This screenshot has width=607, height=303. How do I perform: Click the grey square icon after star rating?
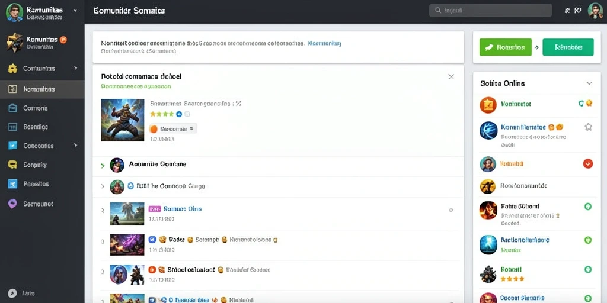[x=187, y=114]
